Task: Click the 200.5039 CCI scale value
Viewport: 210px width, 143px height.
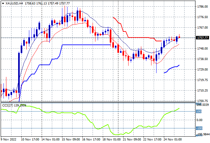Action: [x=203, y=105]
